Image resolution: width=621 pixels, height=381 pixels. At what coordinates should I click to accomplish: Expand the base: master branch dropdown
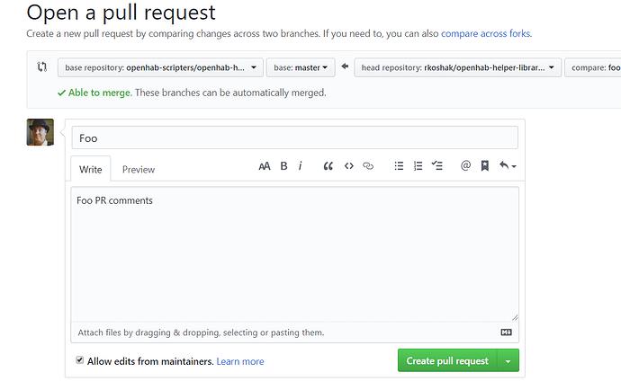301,67
